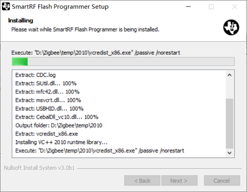Select the 'Extract: SiUtil.dll... 100%' line
Image resolution: width=247 pixels, height=192 pixels.
(x=46, y=84)
